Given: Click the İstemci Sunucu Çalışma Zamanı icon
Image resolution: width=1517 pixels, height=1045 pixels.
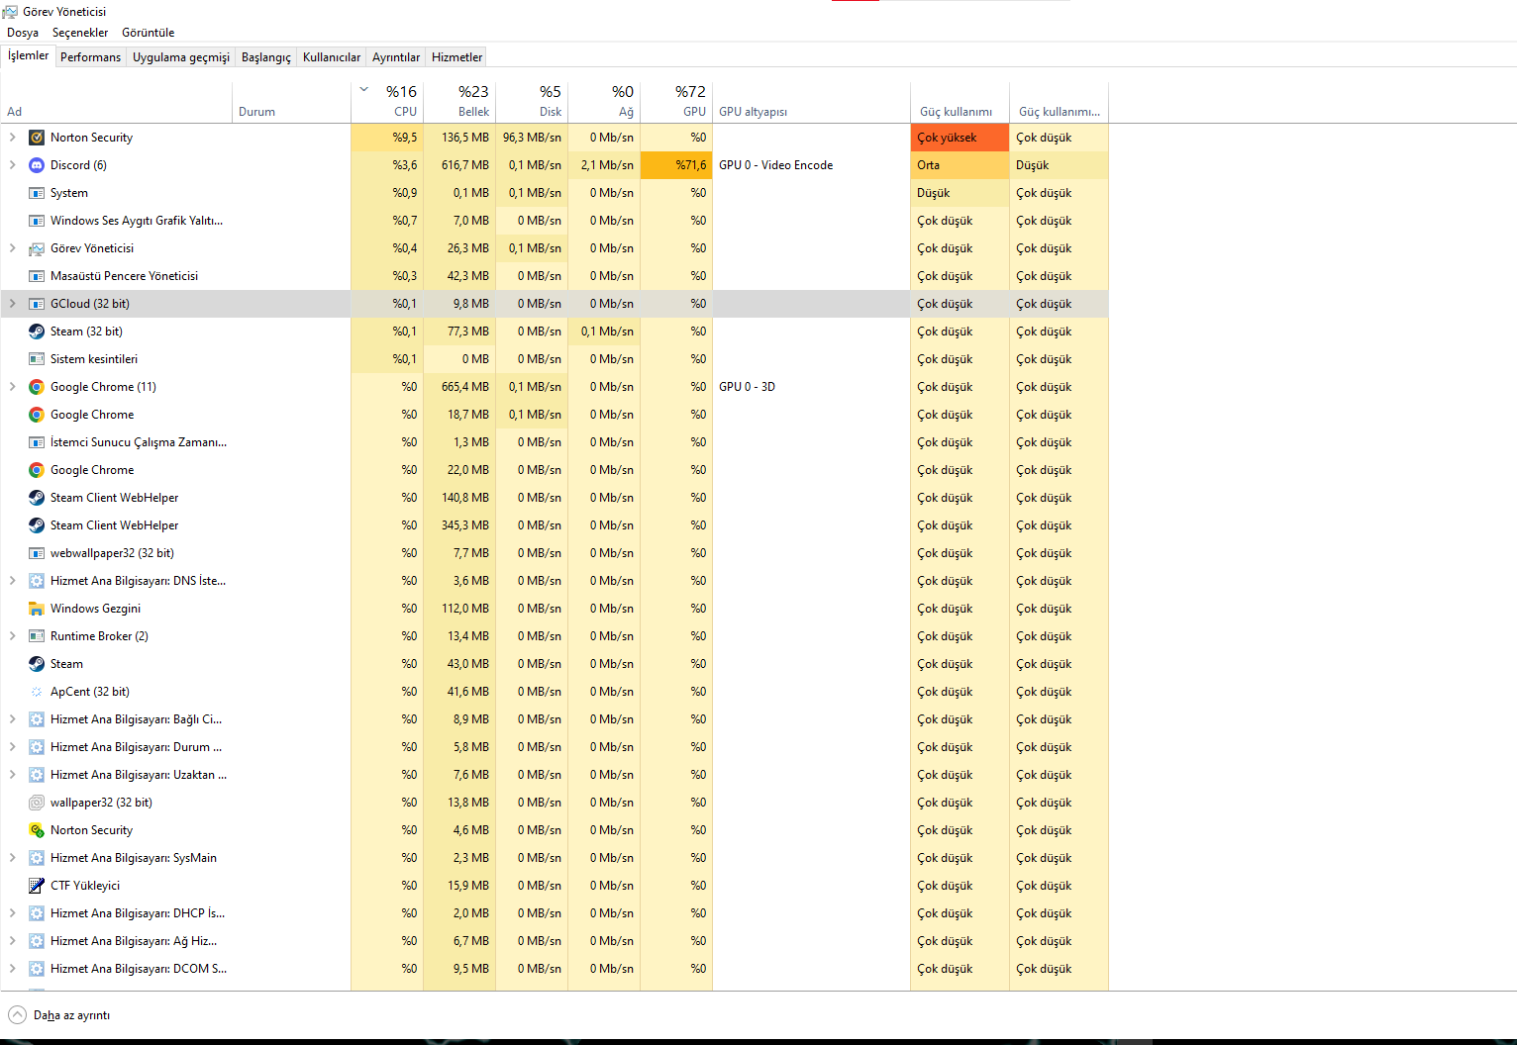Looking at the screenshot, I should click(x=37, y=442).
